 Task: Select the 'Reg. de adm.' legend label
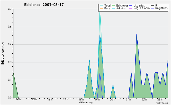point(142,8)
